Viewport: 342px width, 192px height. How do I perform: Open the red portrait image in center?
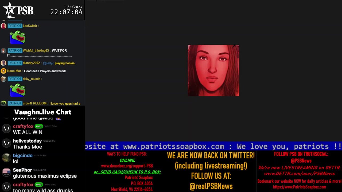[x=213, y=70]
